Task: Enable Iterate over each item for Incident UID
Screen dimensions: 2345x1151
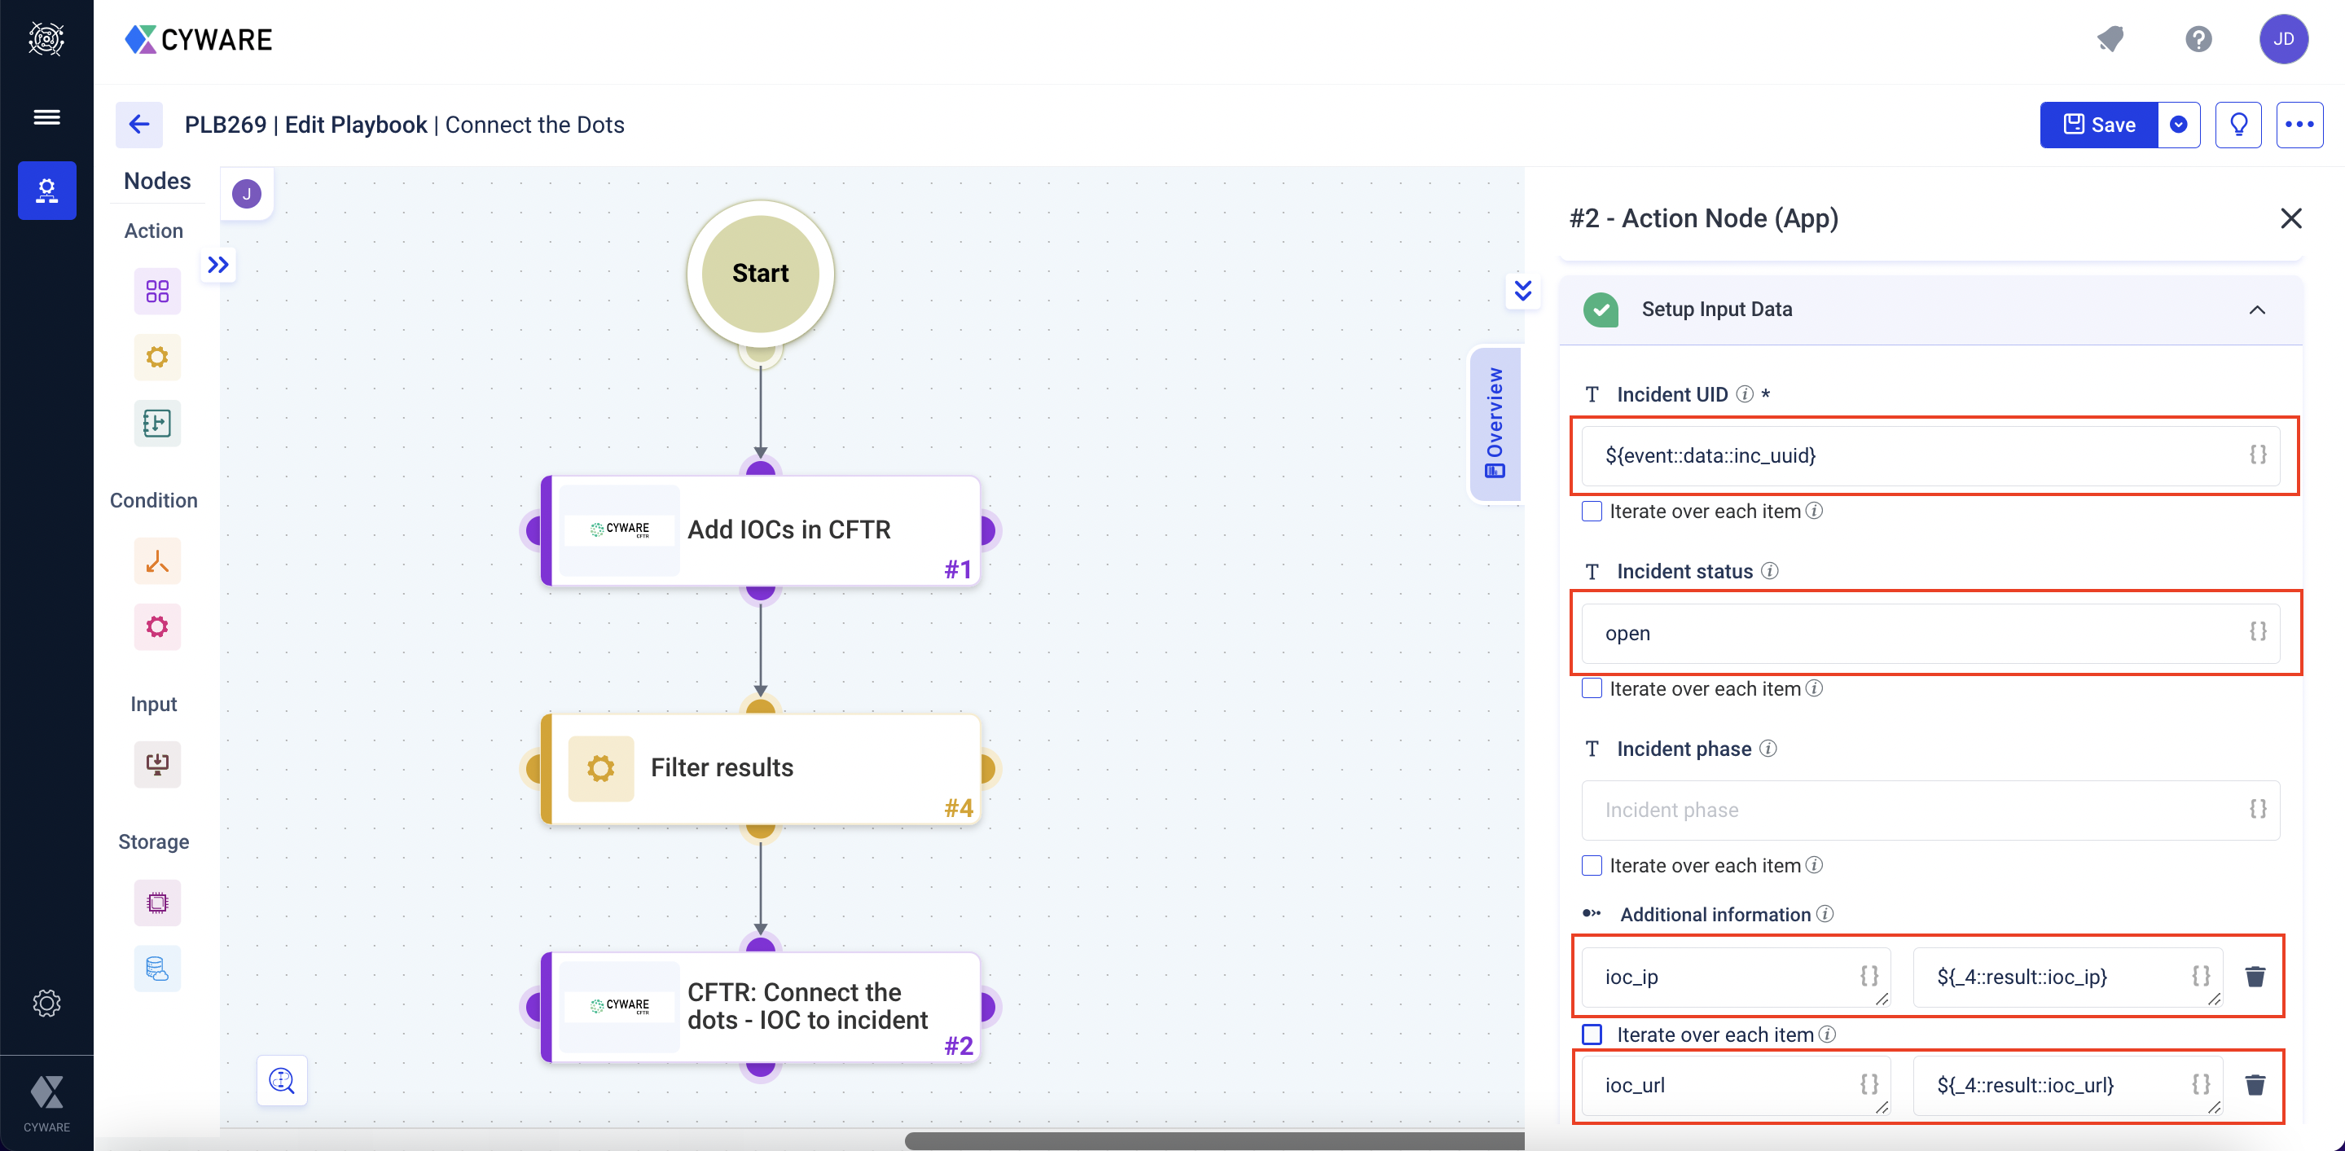Action: coord(1592,511)
